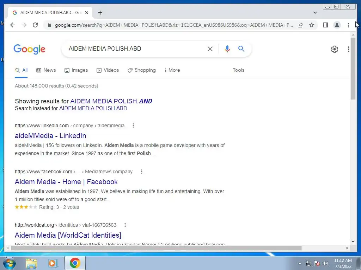361x270 pixels.
Task: Open the tab search dropdown arrow
Action: click(x=315, y=13)
